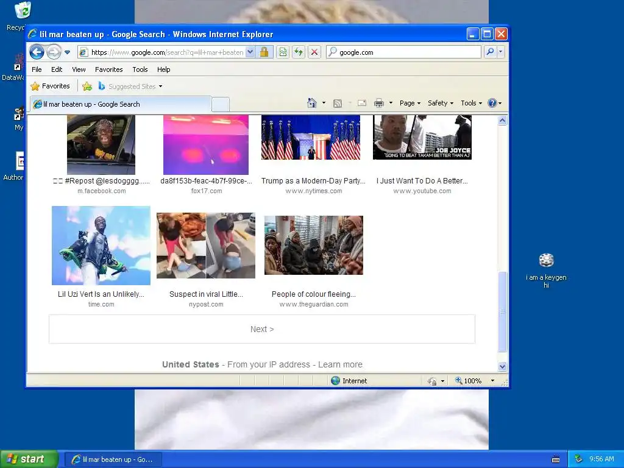Screen dimensions: 624x468
Task: Open the Safety command dropdown
Action: point(440,103)
